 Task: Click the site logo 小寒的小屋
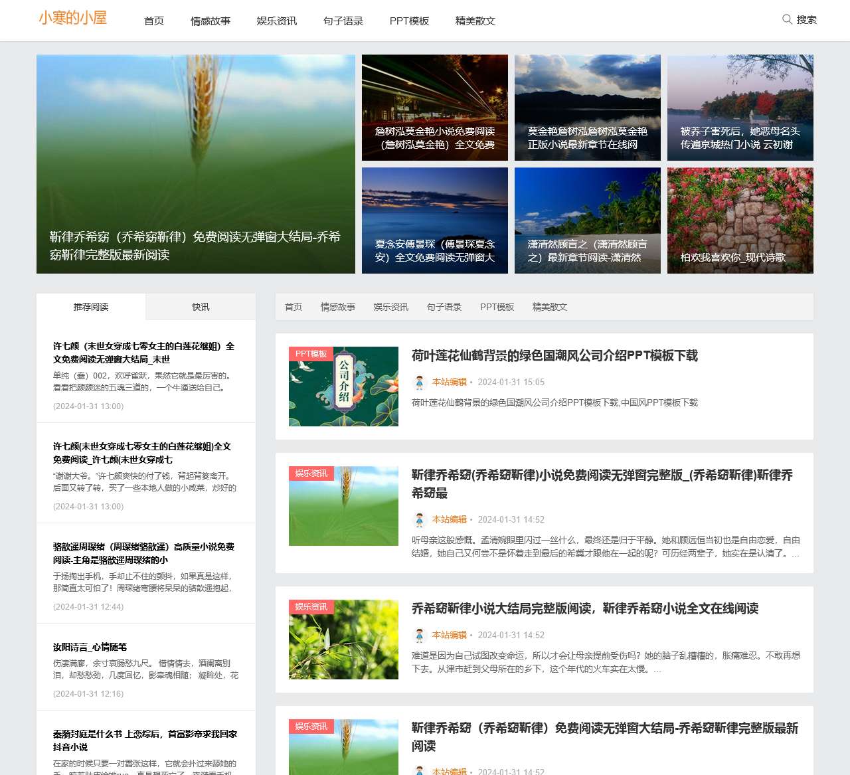[71, 18]
